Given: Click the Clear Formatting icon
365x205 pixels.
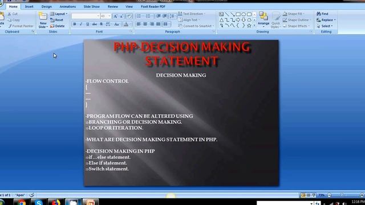Looking at the screenshot, I should point(129,16).
